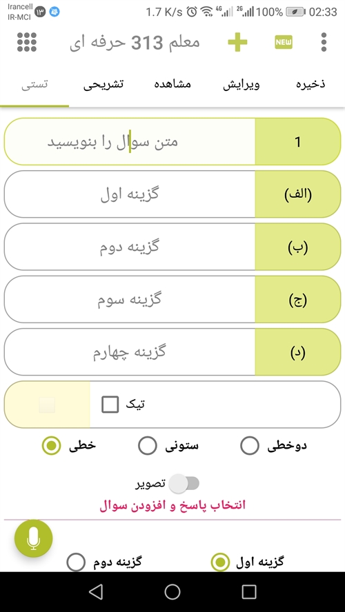The image size is (345, 612).
Task: Open the three-dot overflow menu
Action: tap(324, 42)
